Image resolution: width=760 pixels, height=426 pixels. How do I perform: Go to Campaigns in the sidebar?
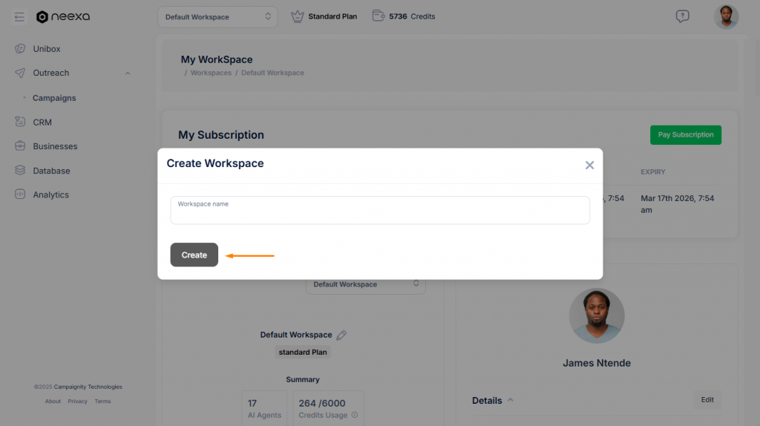click(54, 98)
